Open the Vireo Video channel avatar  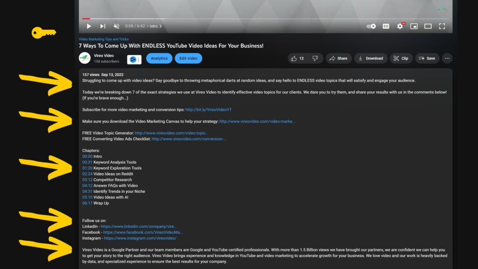[85, 58]
